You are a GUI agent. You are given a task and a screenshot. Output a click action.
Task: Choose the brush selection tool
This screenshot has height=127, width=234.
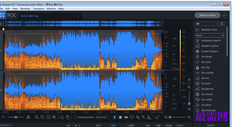(138, 117)
